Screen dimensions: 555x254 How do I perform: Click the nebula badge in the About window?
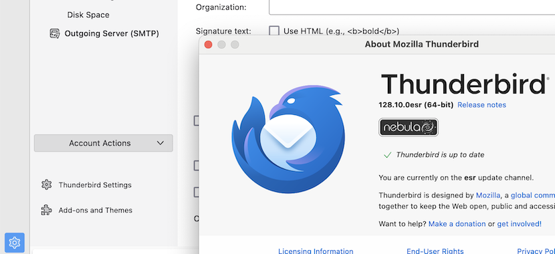click(x=409, y=128)
